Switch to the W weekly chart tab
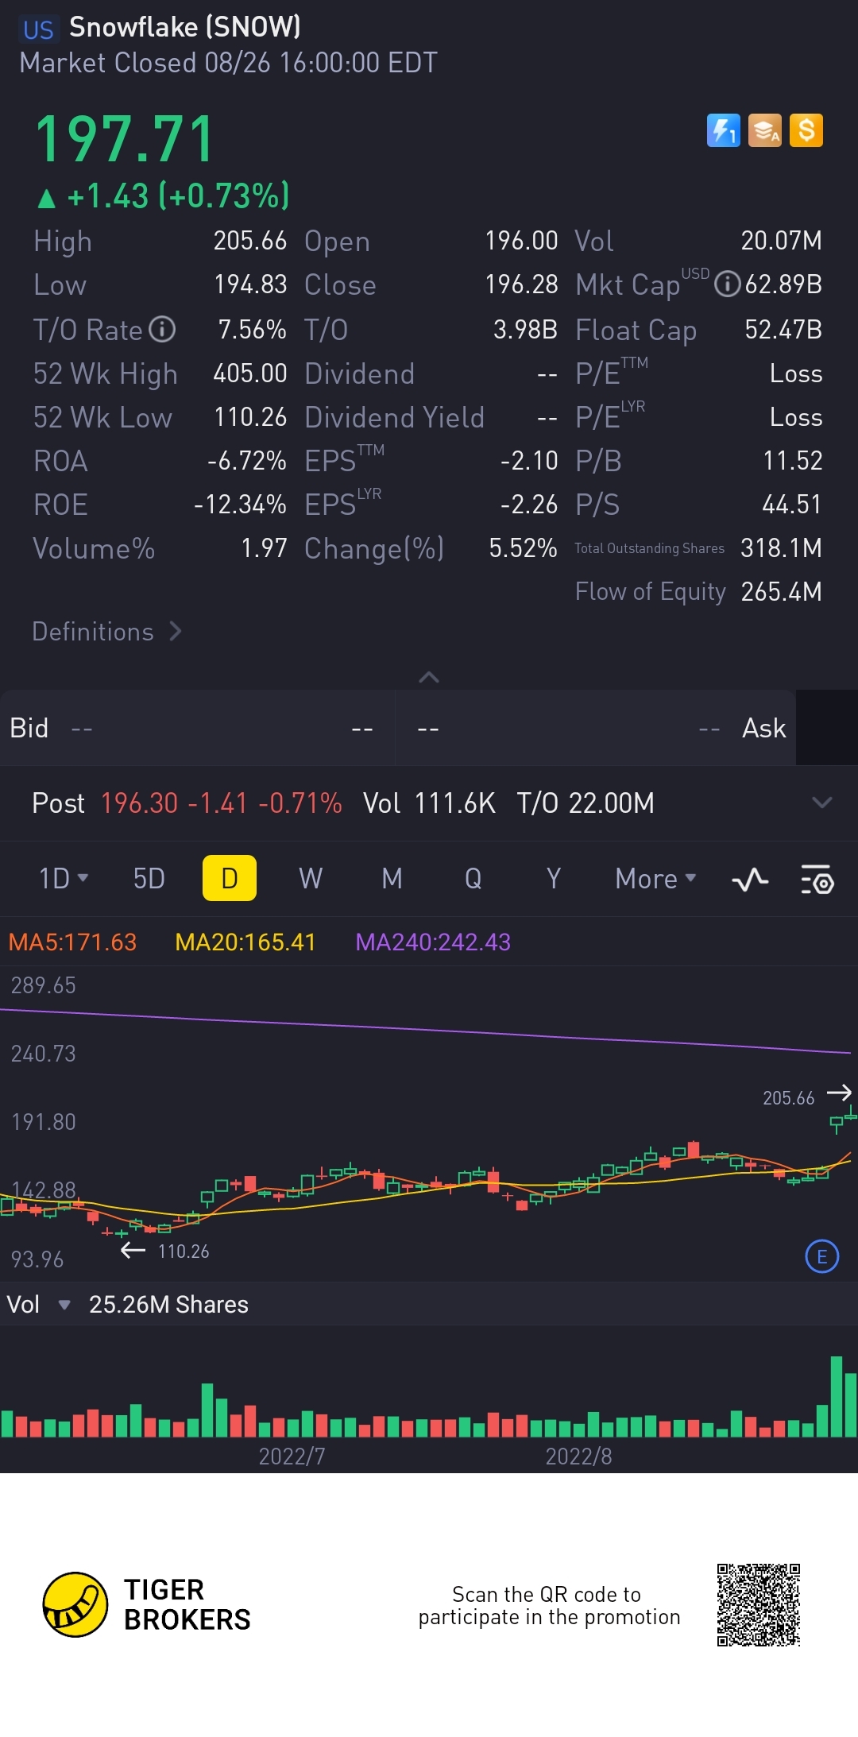Screen dimensions: 858x1737 311,878
